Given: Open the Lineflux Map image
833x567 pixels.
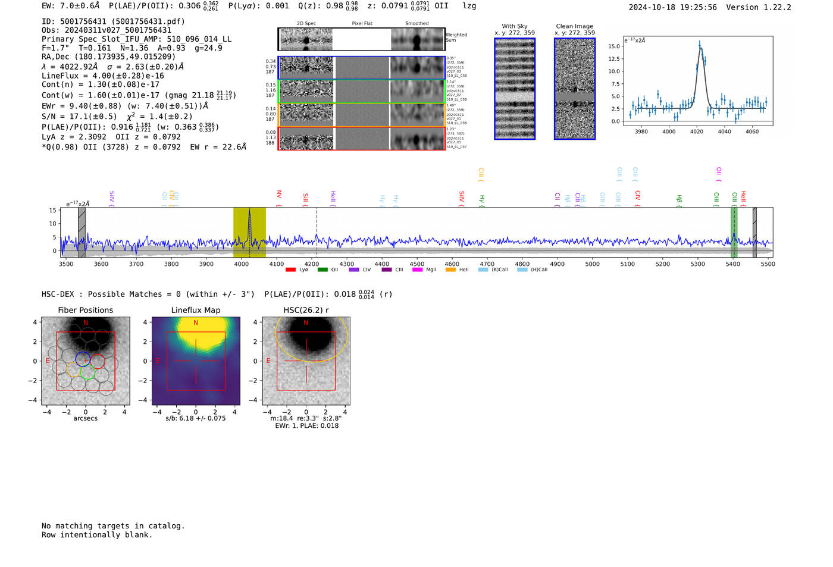Looking at the screenshot, I should (x=196, y=361).
